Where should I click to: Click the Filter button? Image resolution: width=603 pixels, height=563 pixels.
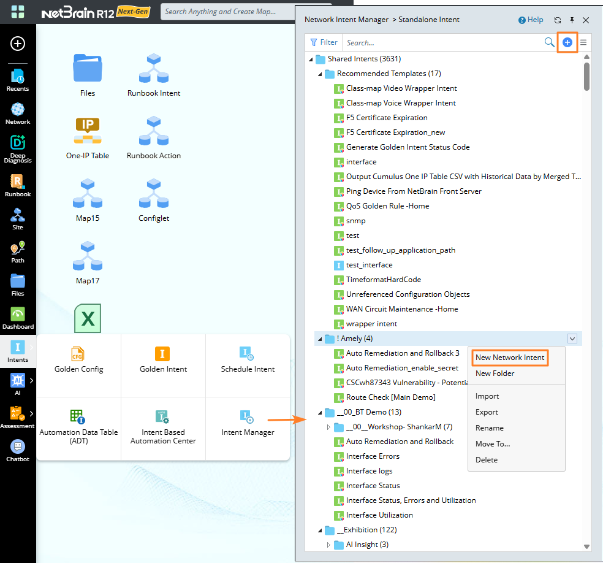[324, 42]
